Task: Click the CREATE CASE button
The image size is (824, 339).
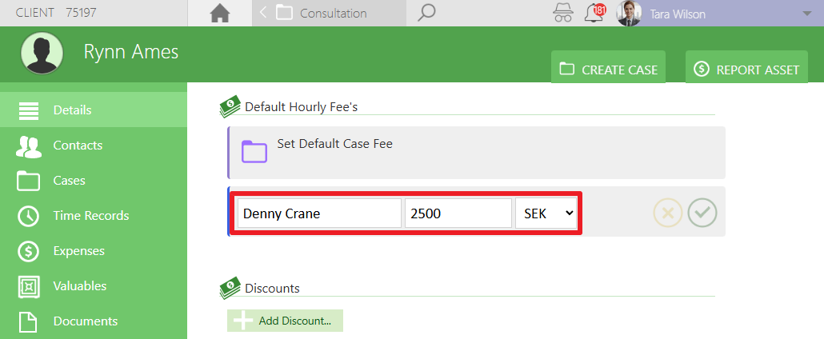Action: pos(608,70)
